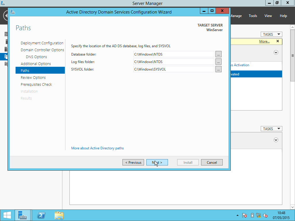The width and height of the screenshot is (295, 221).
Task: Click Server Manager scrollbar up arrow
Action: click(293, 27)
